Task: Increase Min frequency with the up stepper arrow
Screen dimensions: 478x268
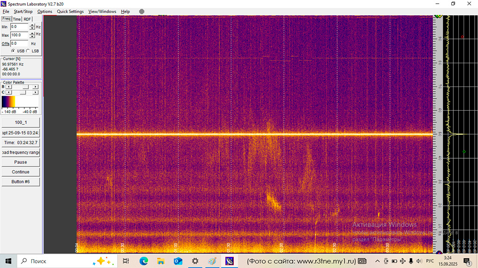Action: [32, 25]
